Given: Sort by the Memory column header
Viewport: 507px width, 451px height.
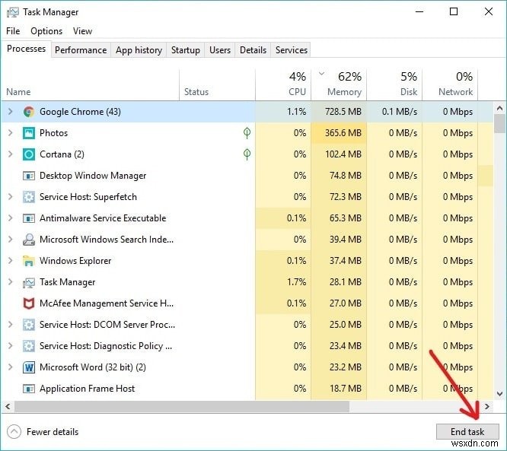Looking at the screenshot, I should (339, 84).
